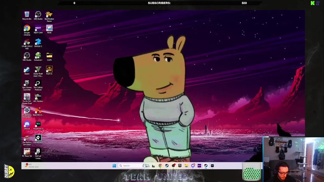Open Google Chrome desktop shortcut
The image size is (324, 182).
[x=27, y=30]
